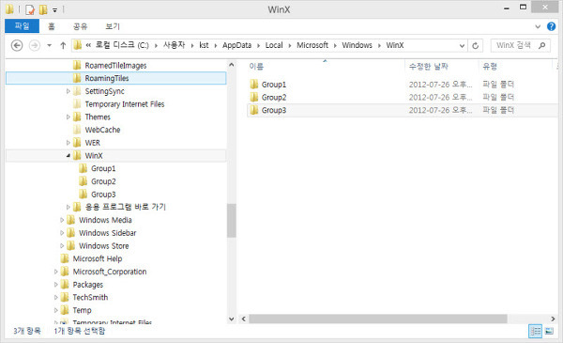This screenshot has width=563, height=343.
Task: Sort by 수정한 날짜 column header
Action: click(x=429, y=67)
